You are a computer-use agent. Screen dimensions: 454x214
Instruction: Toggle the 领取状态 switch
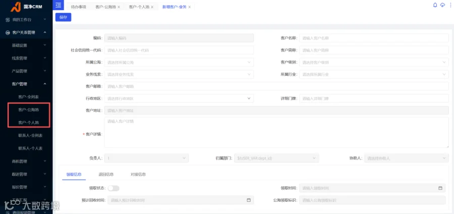click(113, 188)
